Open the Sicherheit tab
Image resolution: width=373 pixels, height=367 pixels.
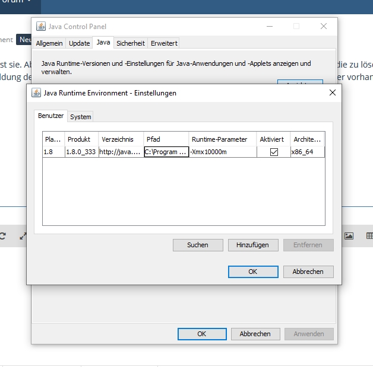(x=131, y=43)
